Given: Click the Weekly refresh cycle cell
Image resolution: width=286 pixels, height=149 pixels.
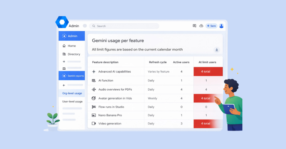Looking at the screenshot, I should 152,98.
